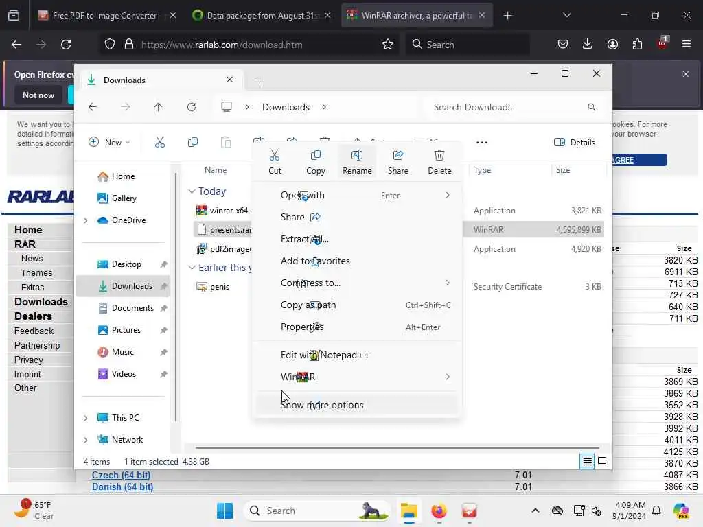Click the Explorer toolbar Copy icon

[x=193, y=143]
